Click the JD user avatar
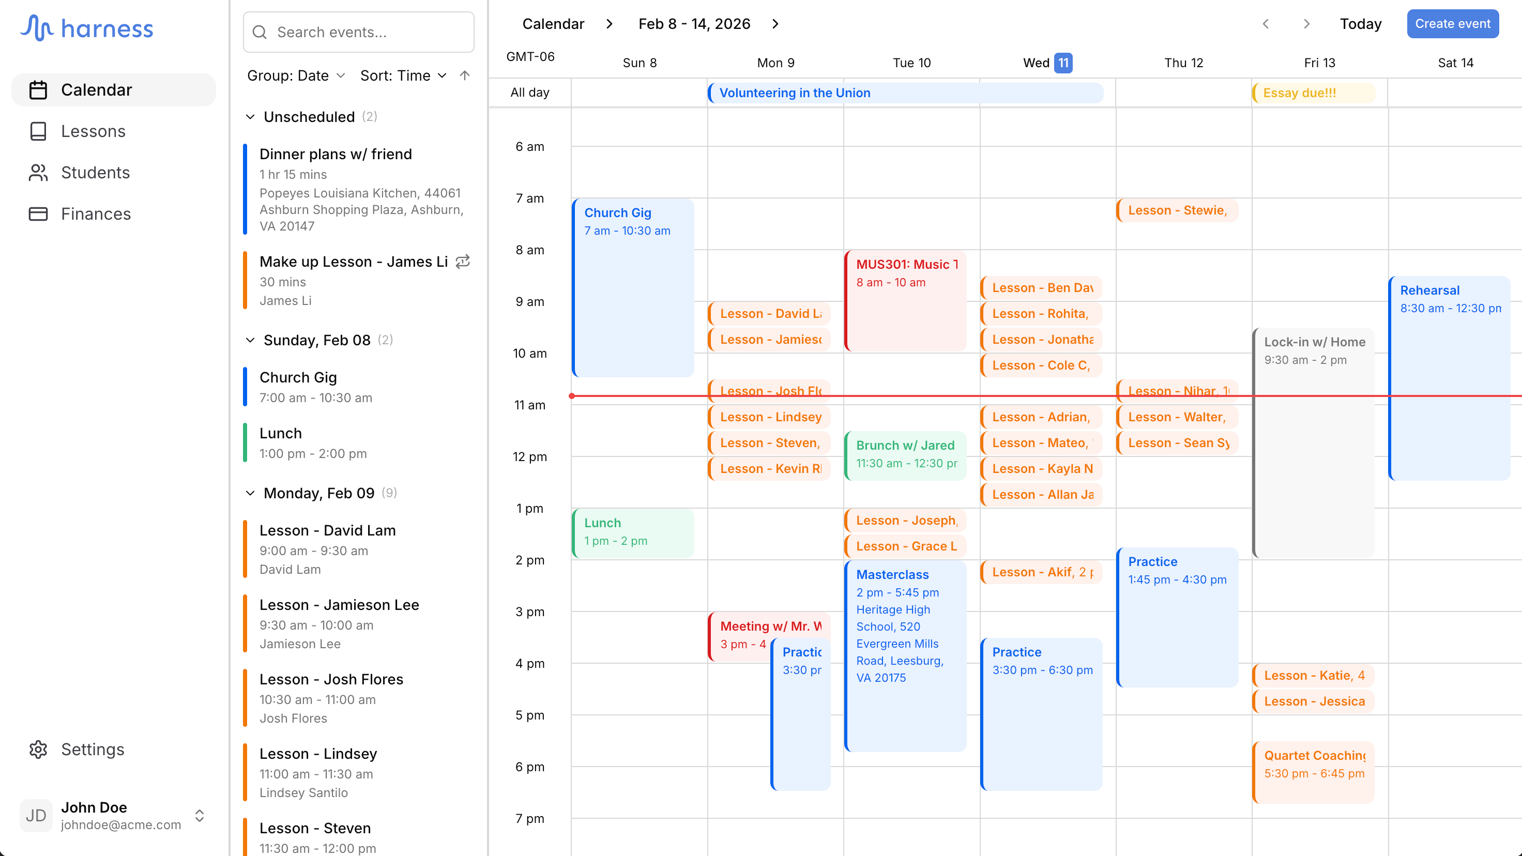Viewport: 1522px width, 856px height. [x=36, y=815]
